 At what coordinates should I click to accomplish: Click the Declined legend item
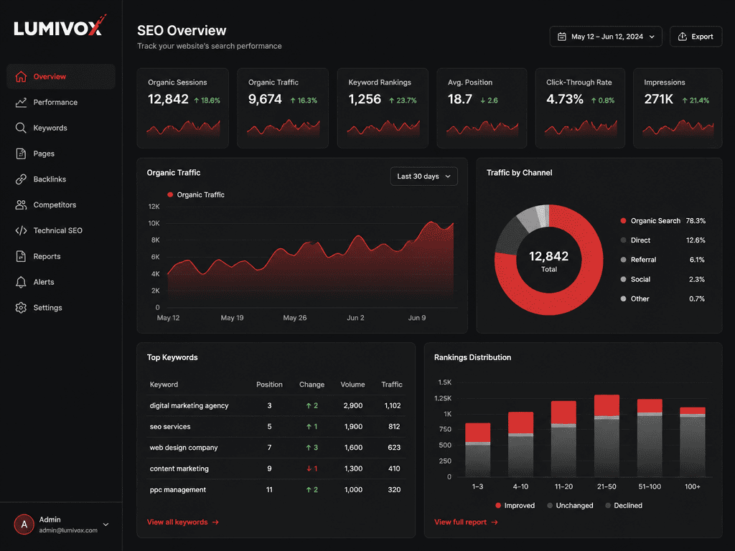[x=624, y=506]
